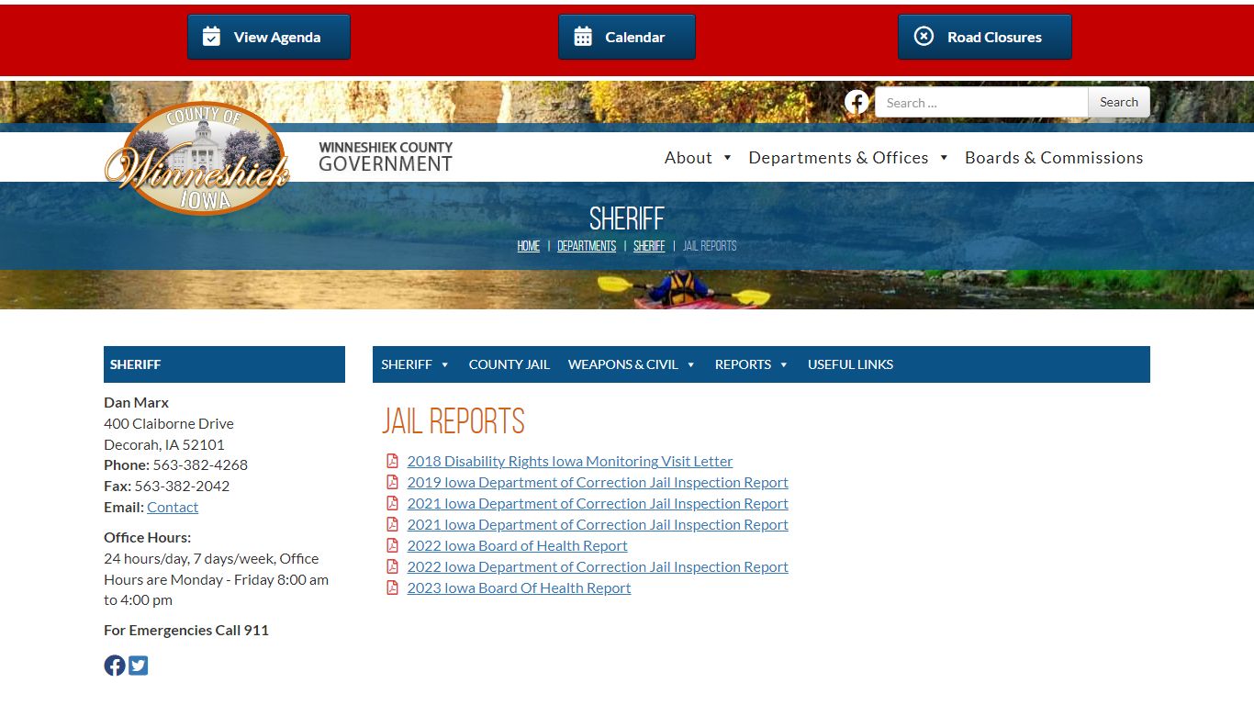Expand the Departments & Offices menu

847,158
